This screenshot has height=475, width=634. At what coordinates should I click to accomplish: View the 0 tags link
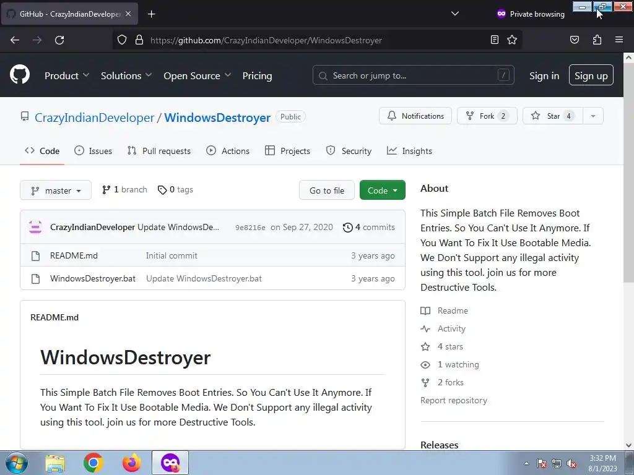click(175, 190)
